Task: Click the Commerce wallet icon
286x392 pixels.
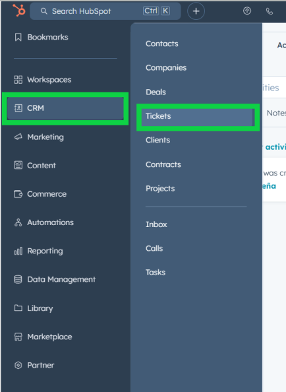Action: pos(18,194)
